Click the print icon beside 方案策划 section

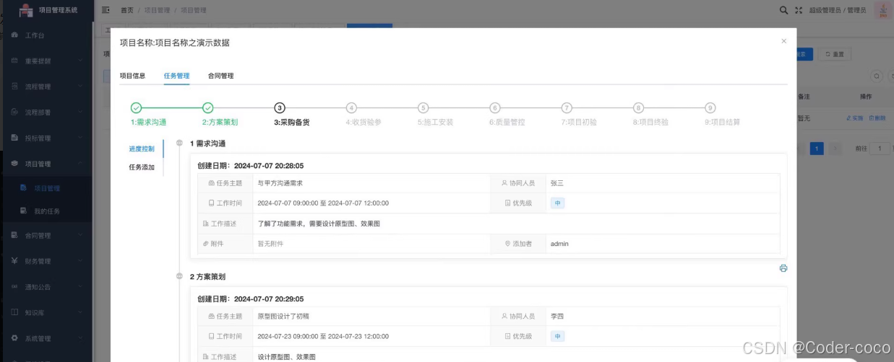tap(783, 268)
